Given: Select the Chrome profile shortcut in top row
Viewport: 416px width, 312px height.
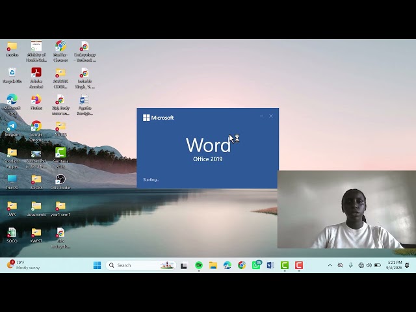Looking at the screenshot, I should coord(60,51).
